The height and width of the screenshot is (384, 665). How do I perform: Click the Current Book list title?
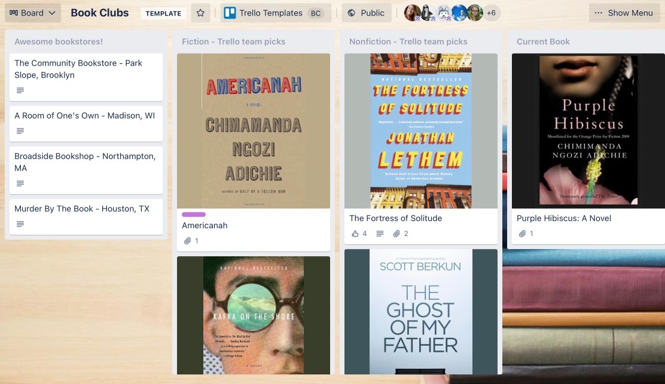[x=543, y=41]
